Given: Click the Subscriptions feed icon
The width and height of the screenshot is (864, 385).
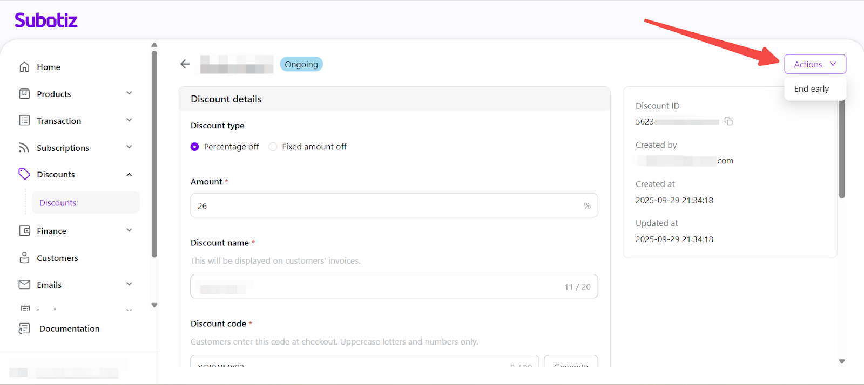Looking at the screenshot, I should tap(24, 148).
